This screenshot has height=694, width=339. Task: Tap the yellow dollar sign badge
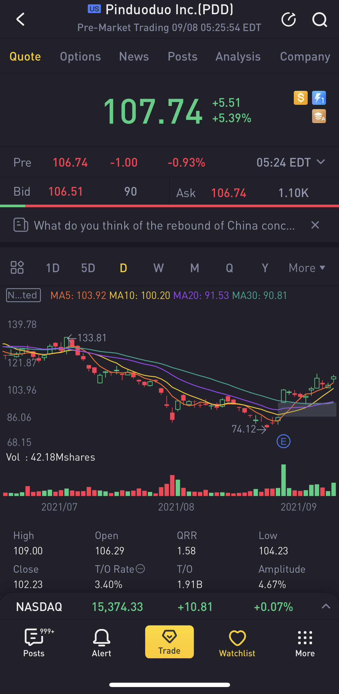pos(301,98)
